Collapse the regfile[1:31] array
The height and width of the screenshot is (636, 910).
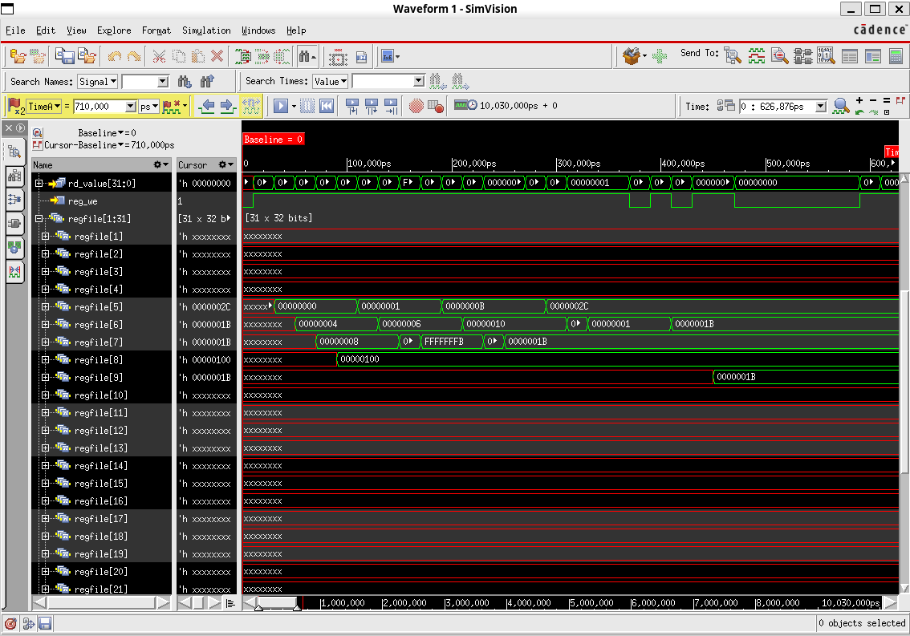[x=39, y=219]
